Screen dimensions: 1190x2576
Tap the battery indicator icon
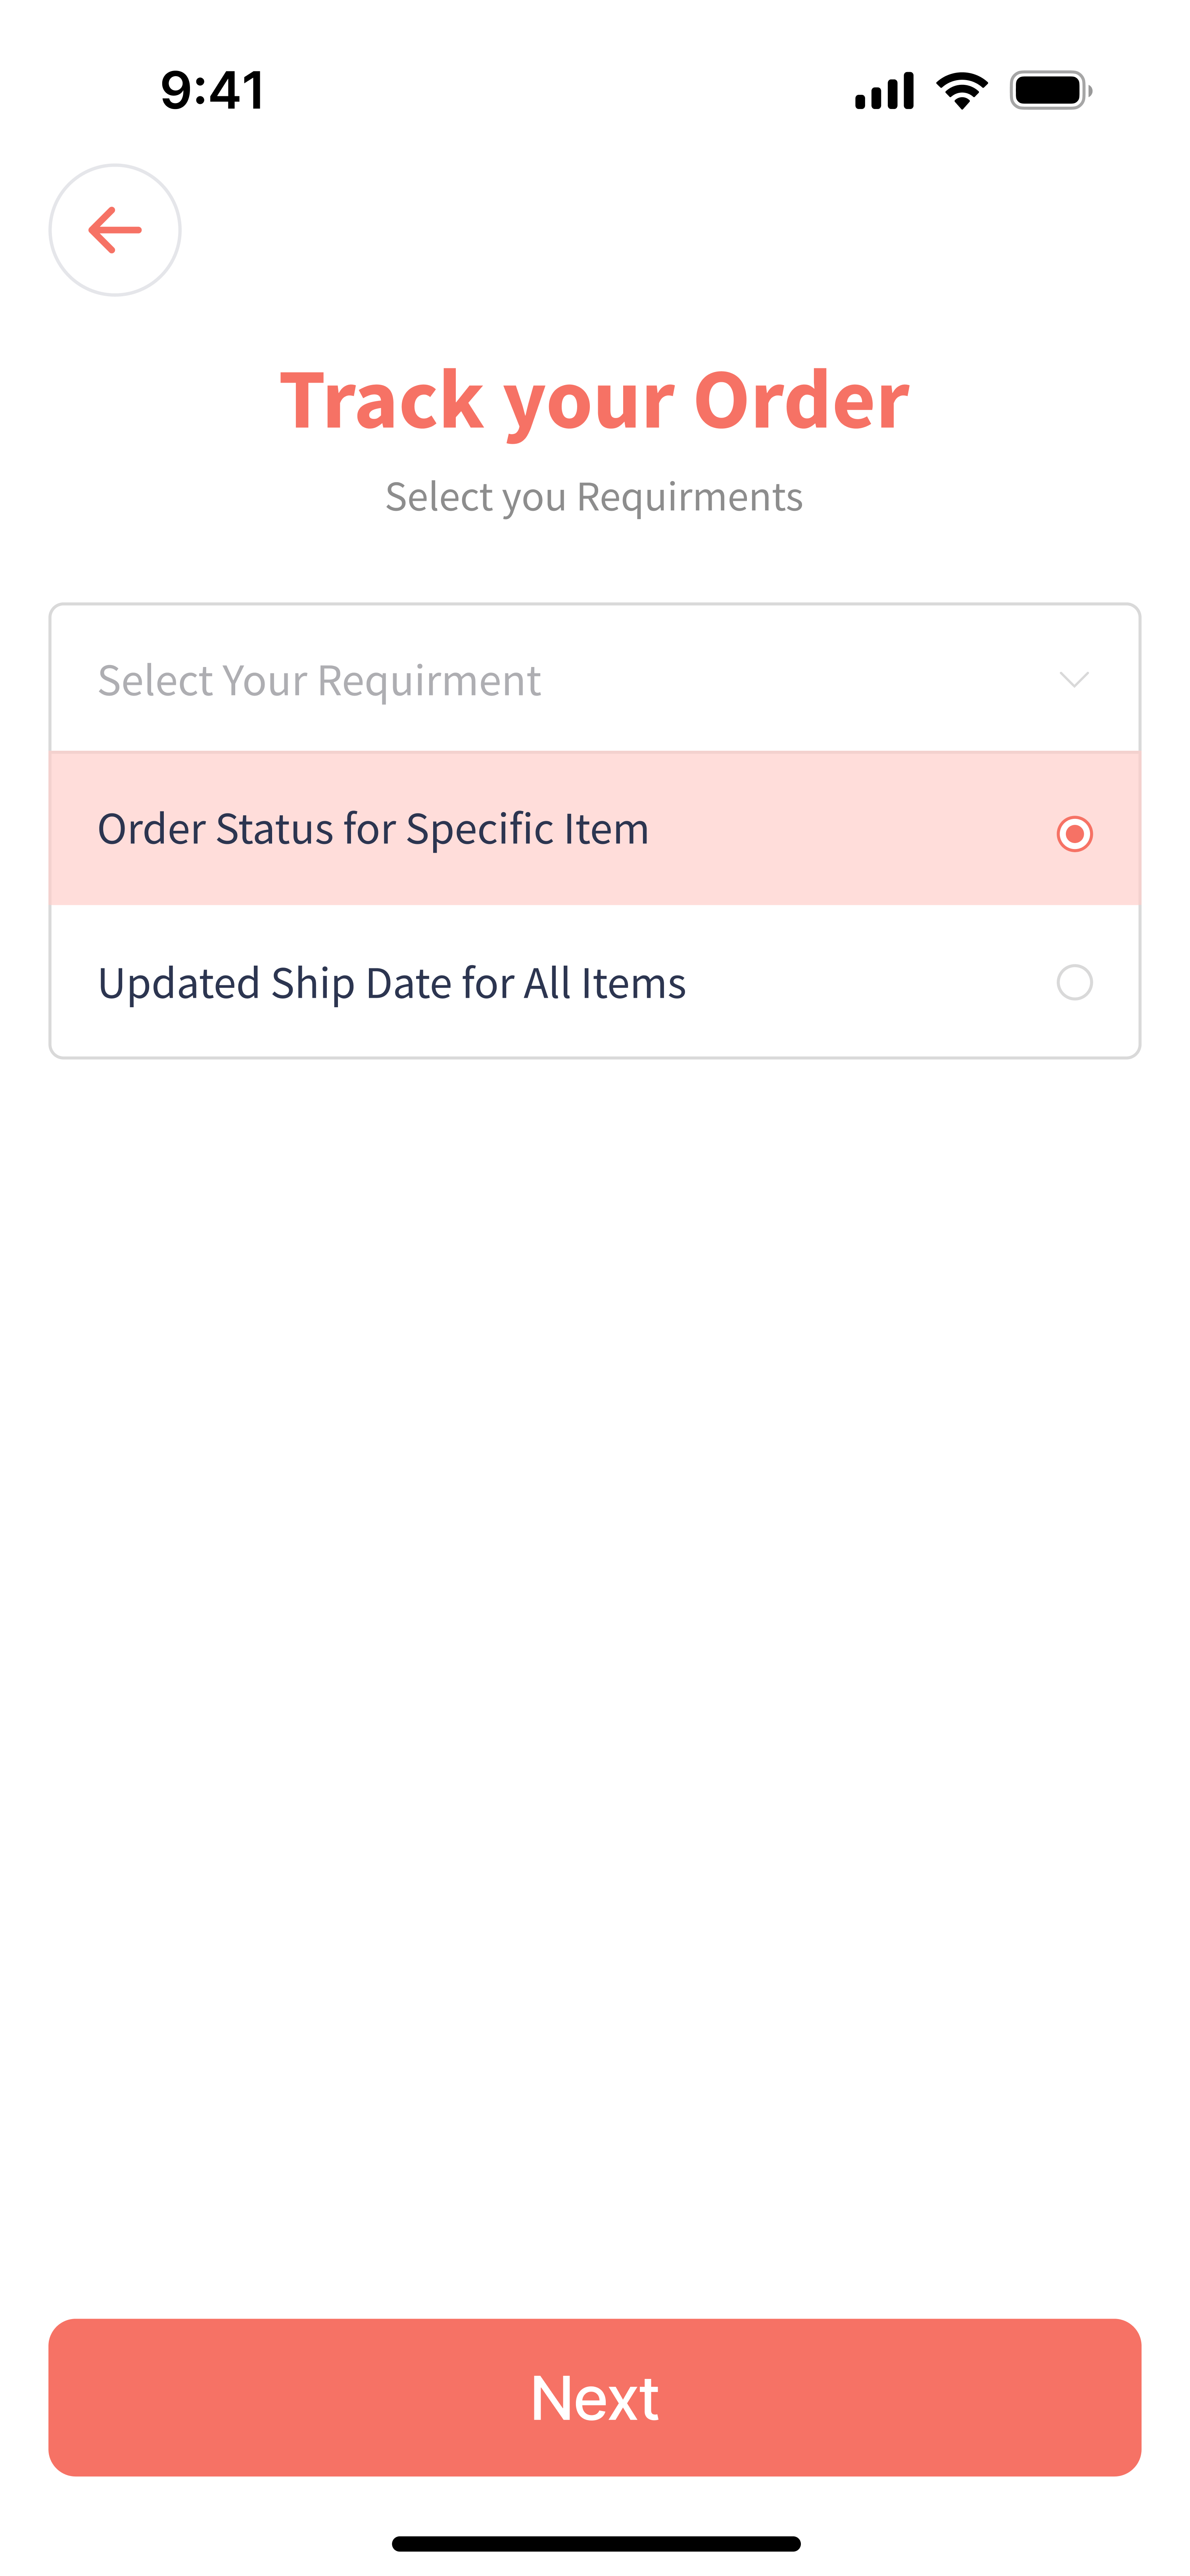[x=1050, y=91]
